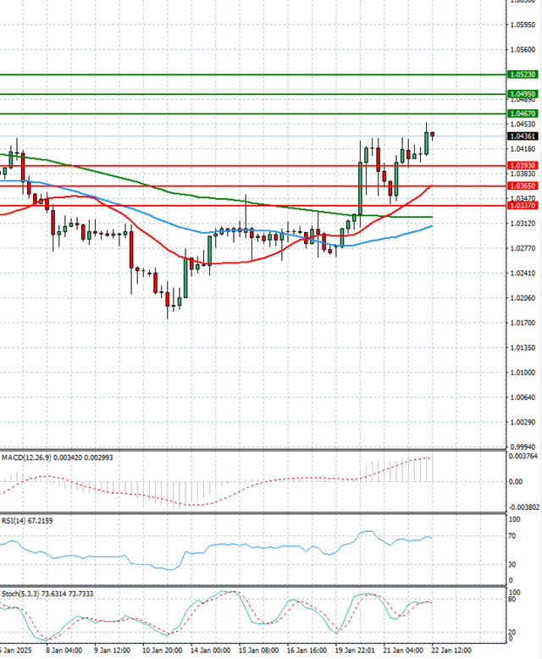Click the 14 Jan 00:00 time axis label
The height and width of the screenshot is (659, 542).
click(210, 651)
